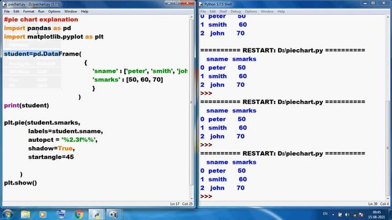Click editor scrollbar down arrow
Image resolution: width=392 pixels, height=220 pixels.
click(192, 199)
